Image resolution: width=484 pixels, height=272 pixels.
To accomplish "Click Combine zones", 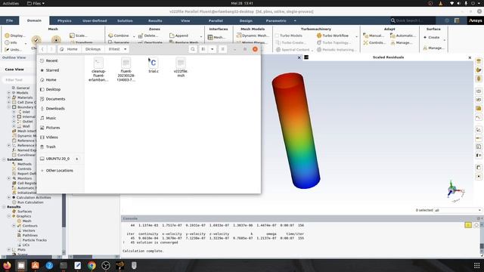I will [x=119, y=36].
